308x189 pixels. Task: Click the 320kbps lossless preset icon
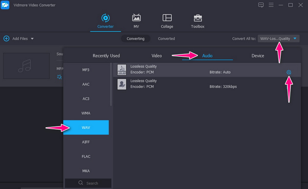122,84
